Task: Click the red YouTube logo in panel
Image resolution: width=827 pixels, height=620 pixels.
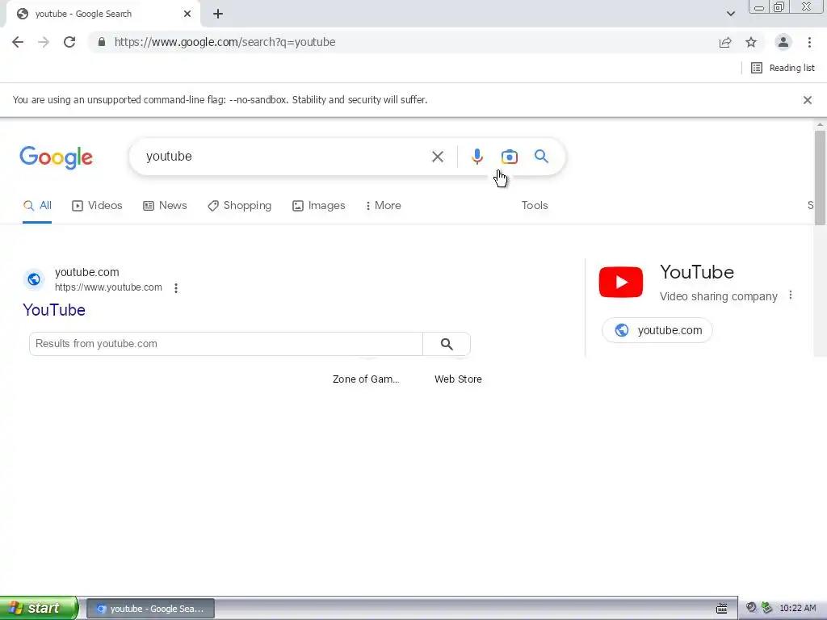Action: coord(621,282)
